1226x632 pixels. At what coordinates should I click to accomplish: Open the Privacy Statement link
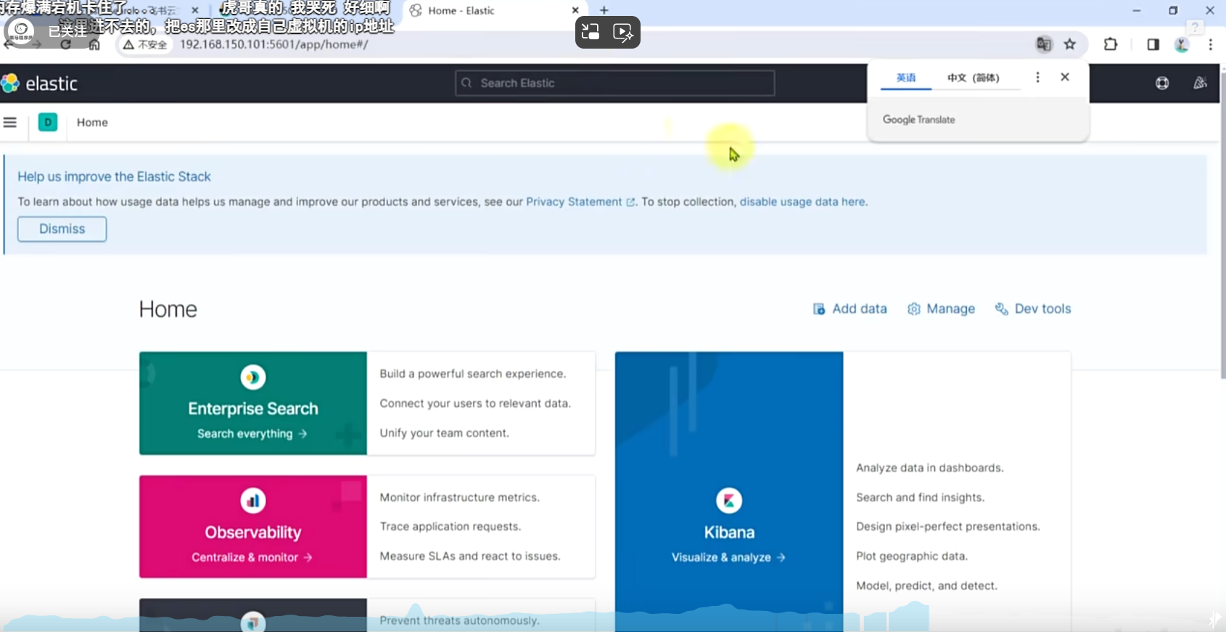coord(580,202)
